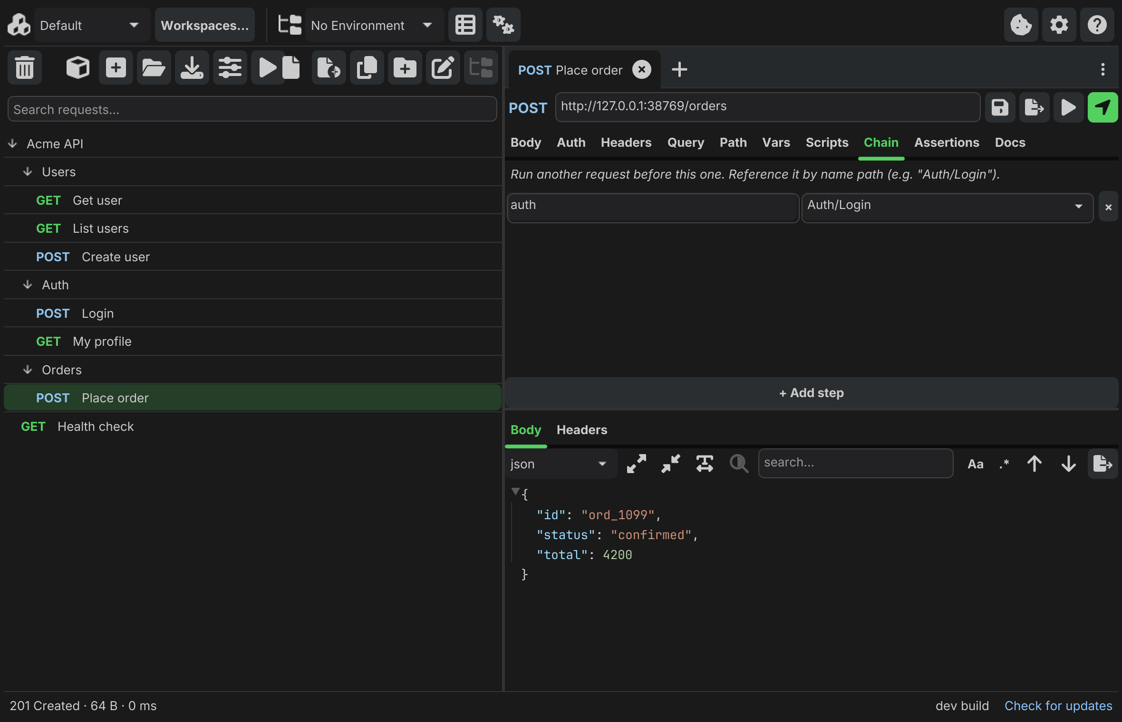This screenshot has width=1122, height=722.
Task: Click the word wrap icon in response toolbar
Action: pos(705,464)
